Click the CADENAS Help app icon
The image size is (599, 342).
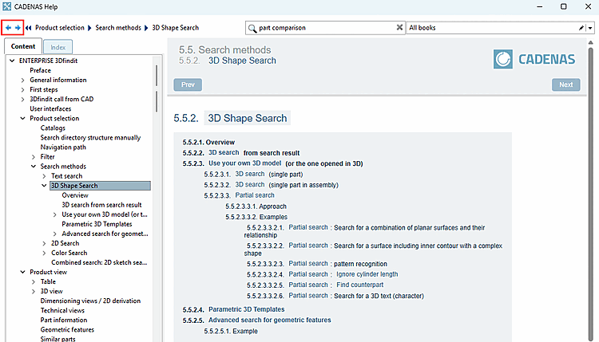[x=6, y=6]
